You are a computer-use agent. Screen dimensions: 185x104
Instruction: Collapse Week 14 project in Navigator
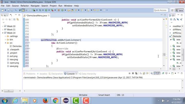pos(3,33)
